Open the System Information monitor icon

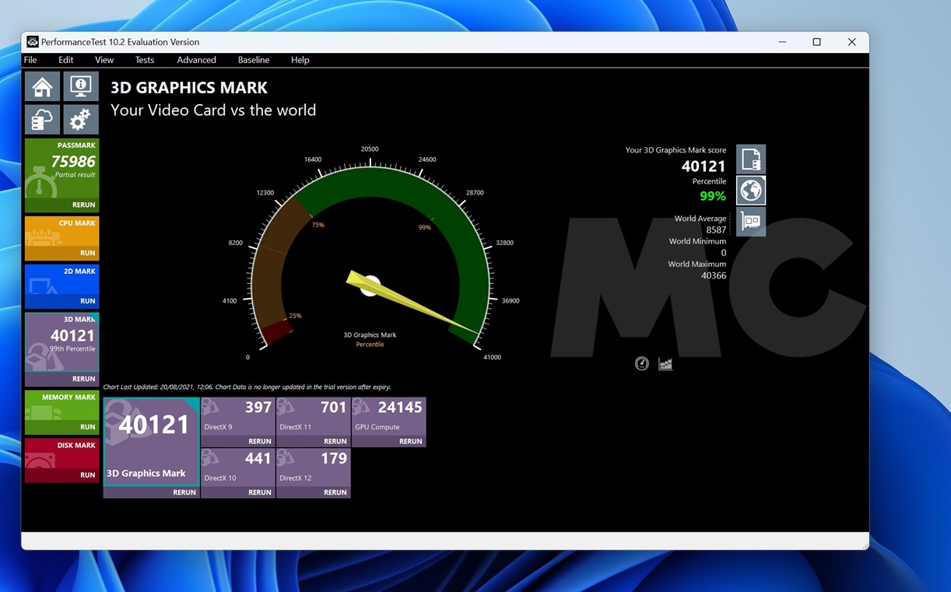(x=80, y=86)
